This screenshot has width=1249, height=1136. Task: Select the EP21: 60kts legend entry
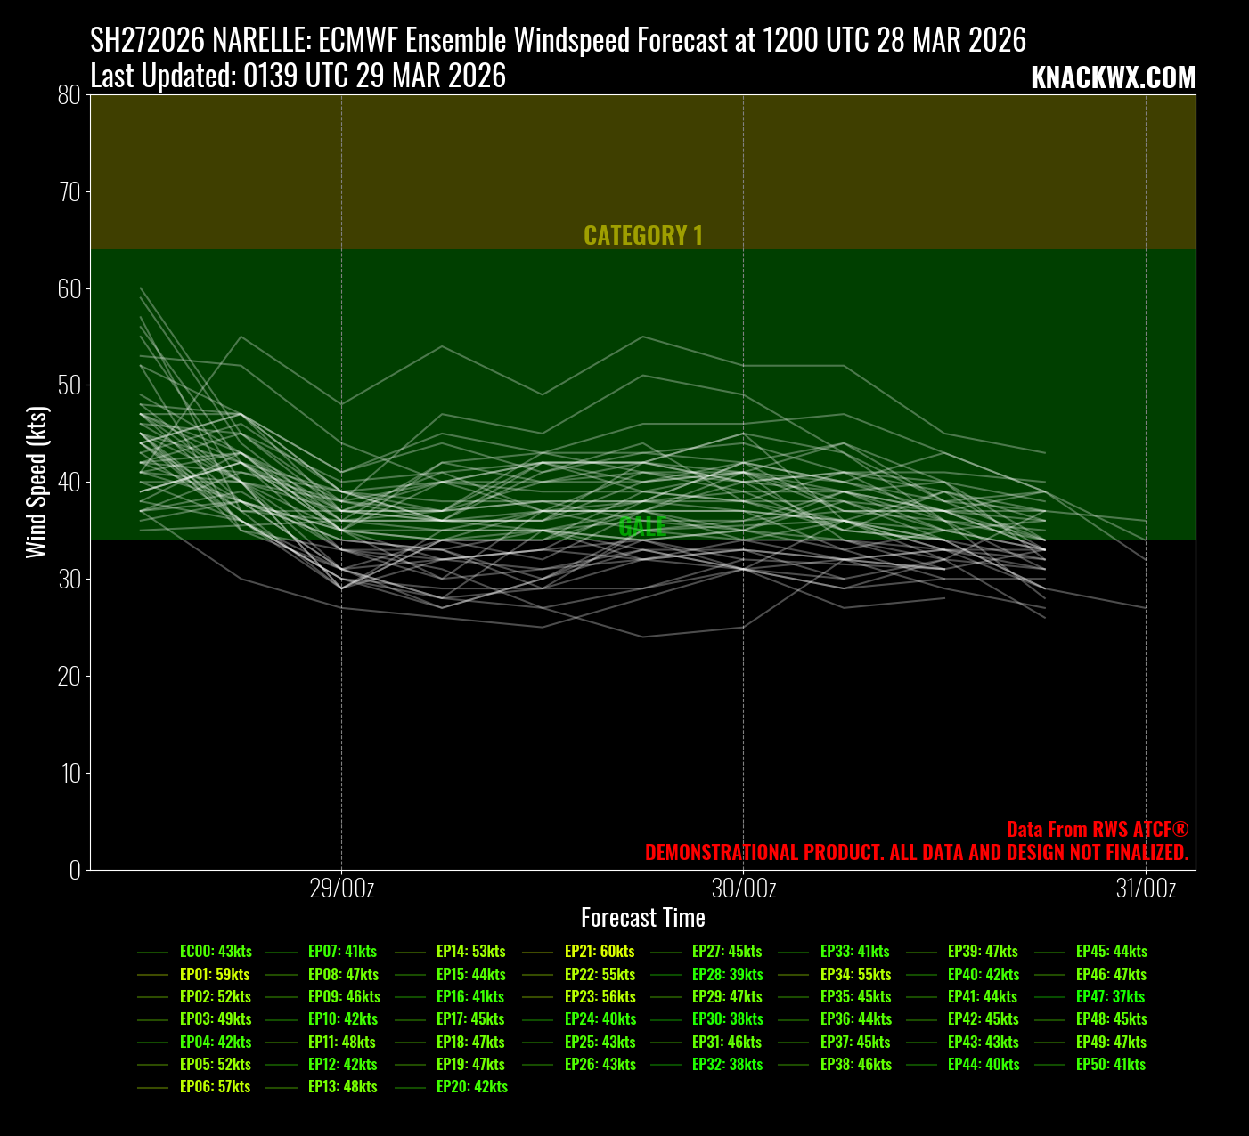click(x=600, y=952)
